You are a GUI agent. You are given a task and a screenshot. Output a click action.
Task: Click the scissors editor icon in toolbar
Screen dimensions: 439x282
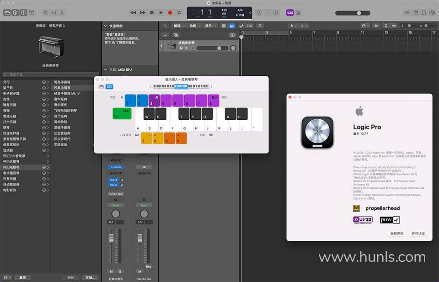click(62, 12)
